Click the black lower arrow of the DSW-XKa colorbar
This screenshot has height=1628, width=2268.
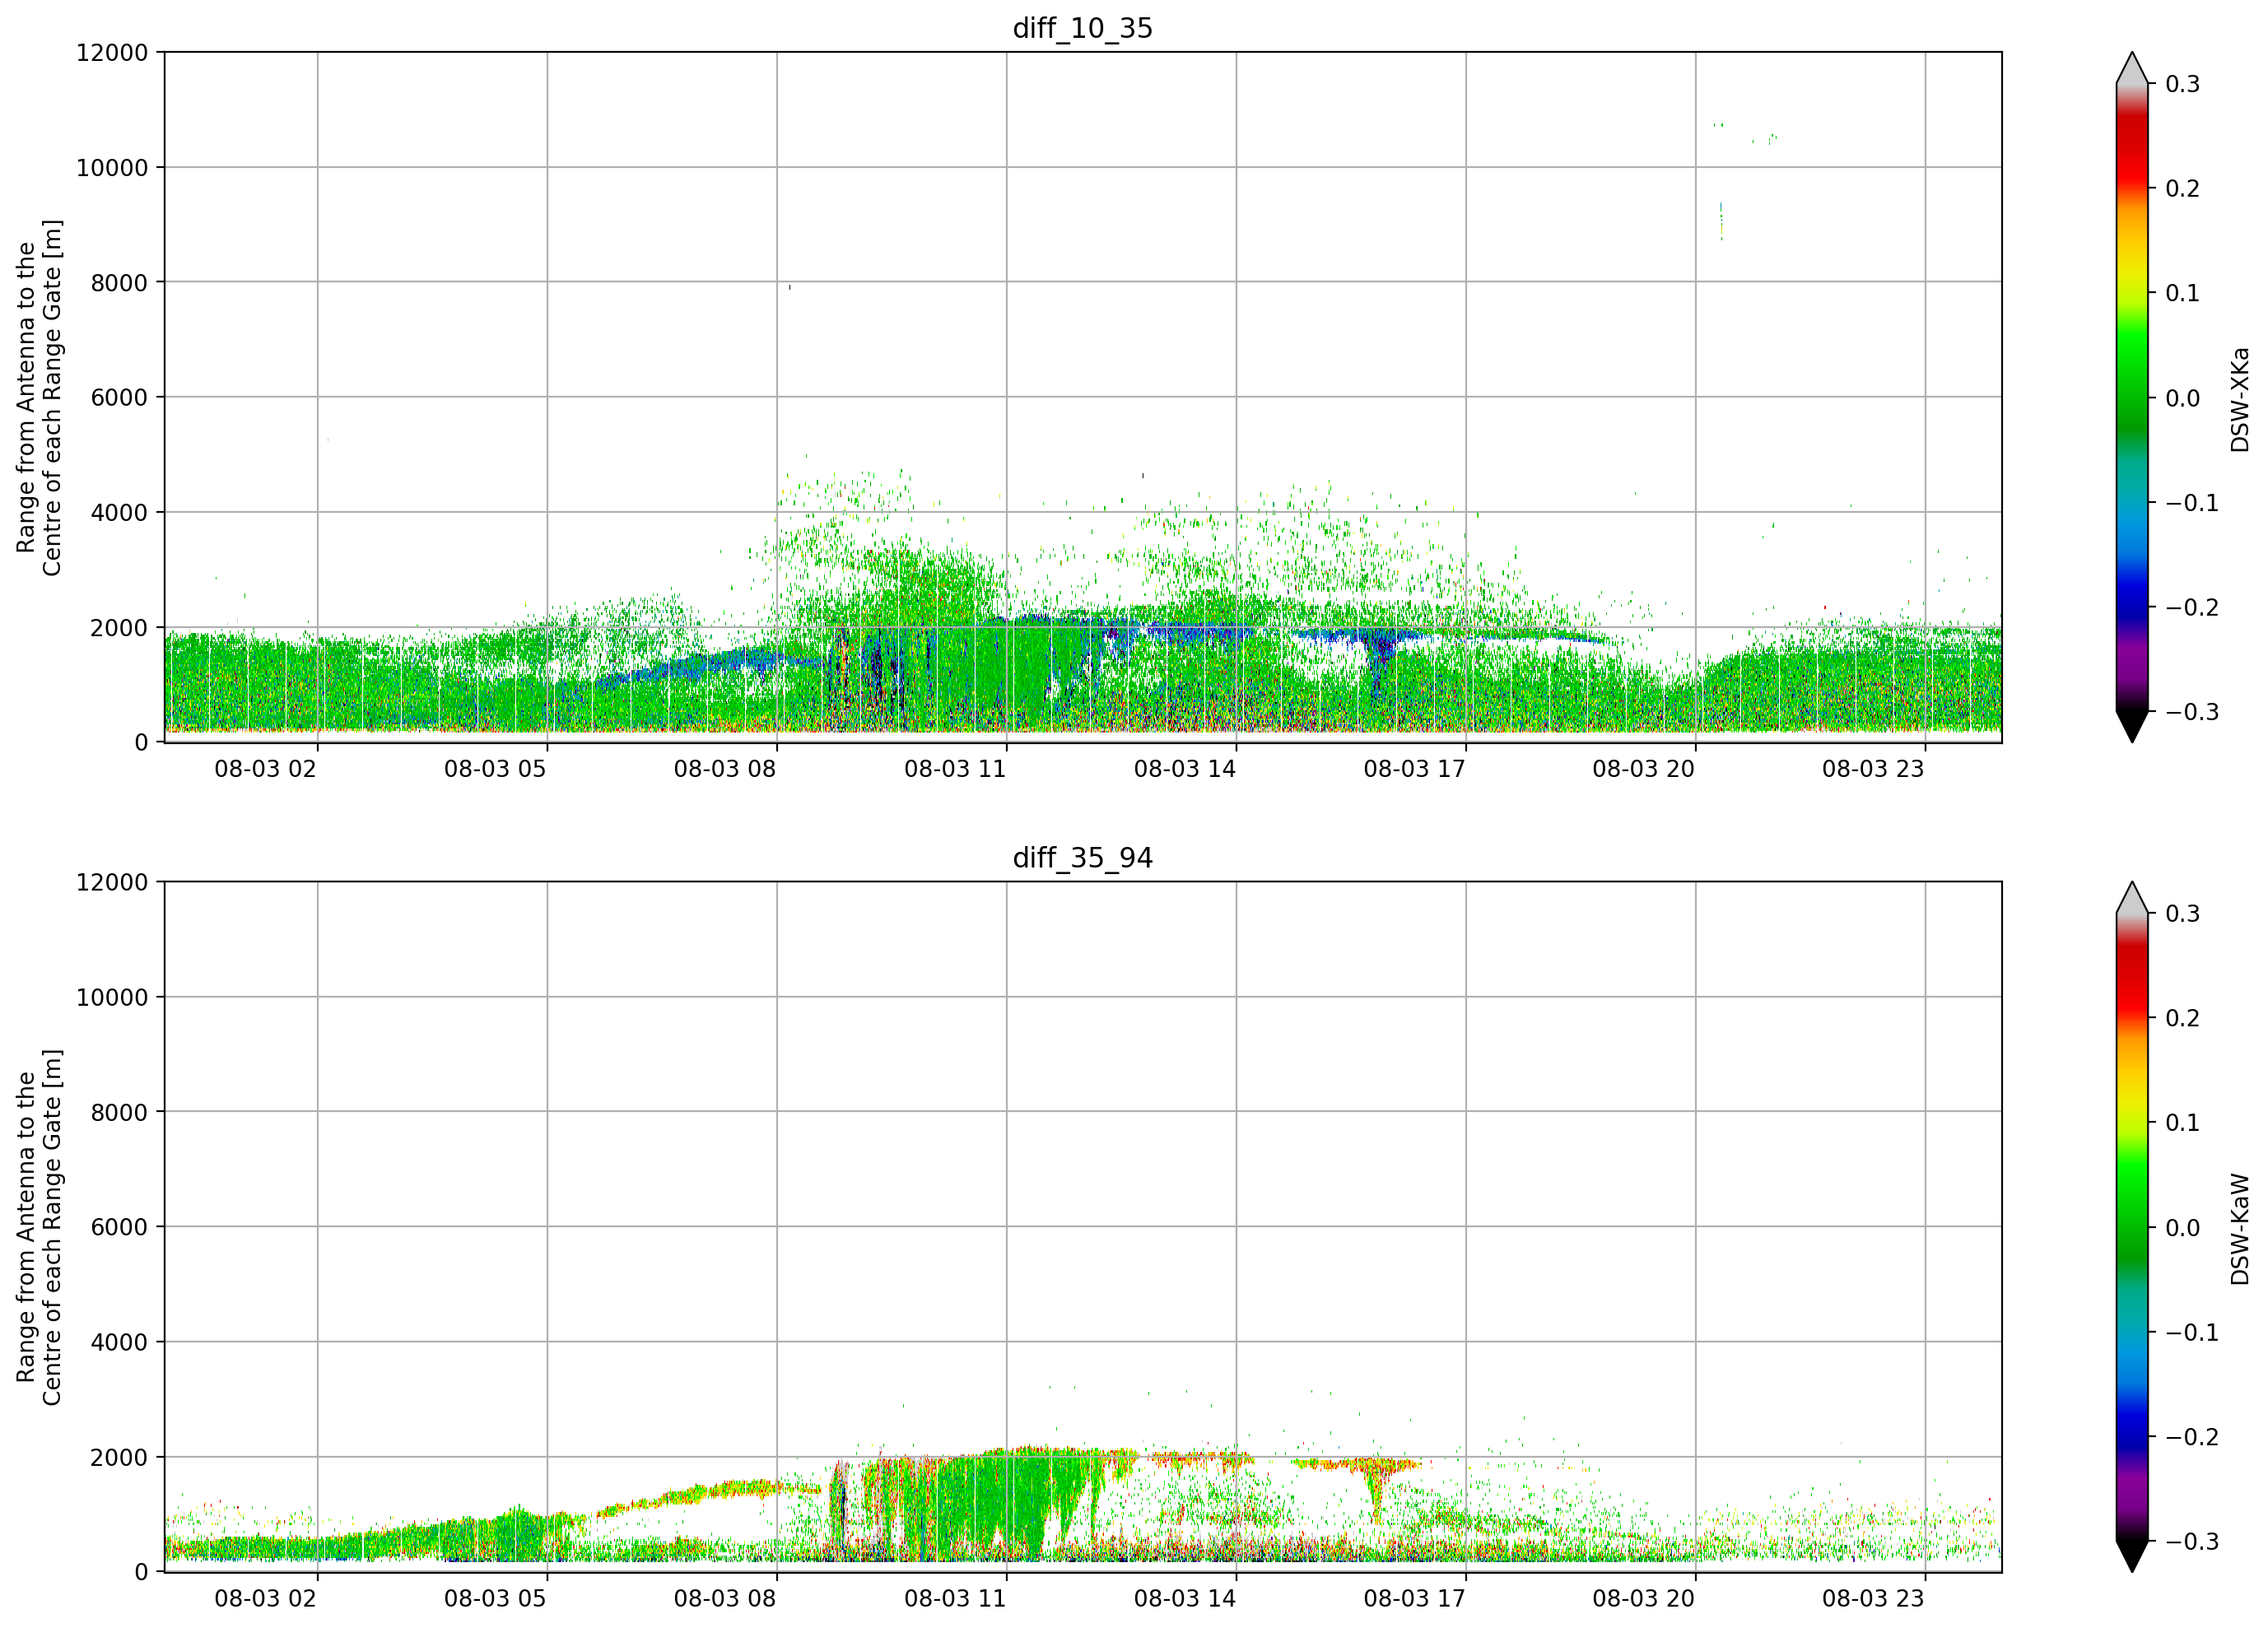(x=2132, y=727)
